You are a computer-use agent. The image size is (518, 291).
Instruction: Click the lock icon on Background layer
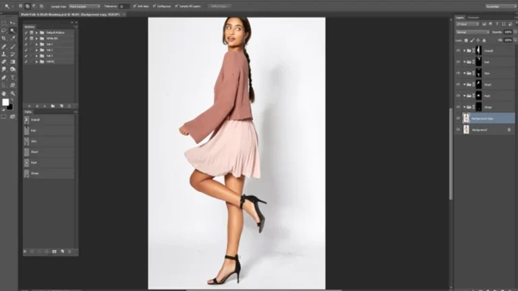(x=509, y=129)
